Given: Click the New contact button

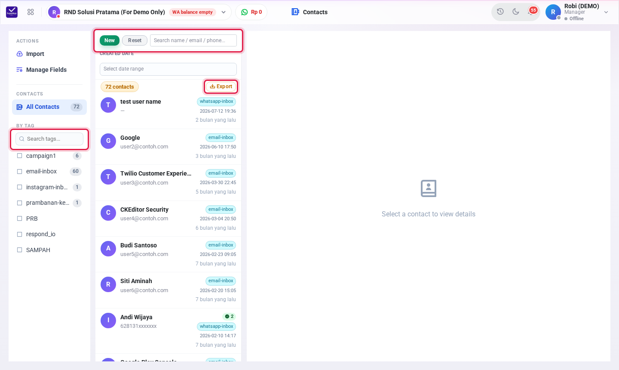Looking at the screenshot, I should [110, 40].
